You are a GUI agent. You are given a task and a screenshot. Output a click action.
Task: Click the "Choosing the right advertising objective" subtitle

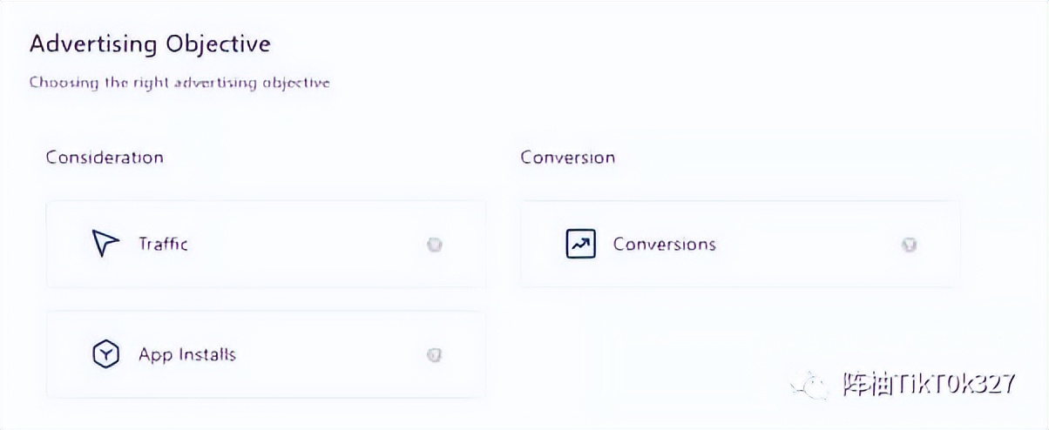179,83
